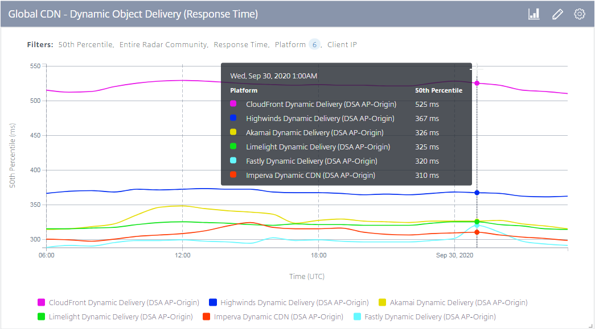Image resolution: width=595 pixels, height=329 pixels.
Task: Click the cyan Fastly legend swatch
Action: pos(357,316)
